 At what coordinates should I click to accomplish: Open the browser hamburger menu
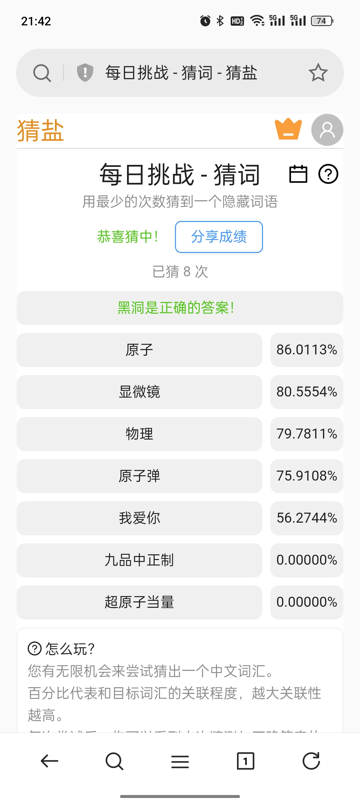click(180, 762)
